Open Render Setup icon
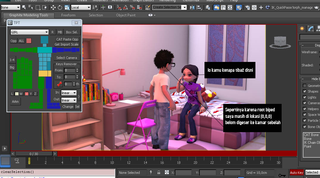Image resolution: width=320 pixels, height=178 pixels. pos(248,7)
